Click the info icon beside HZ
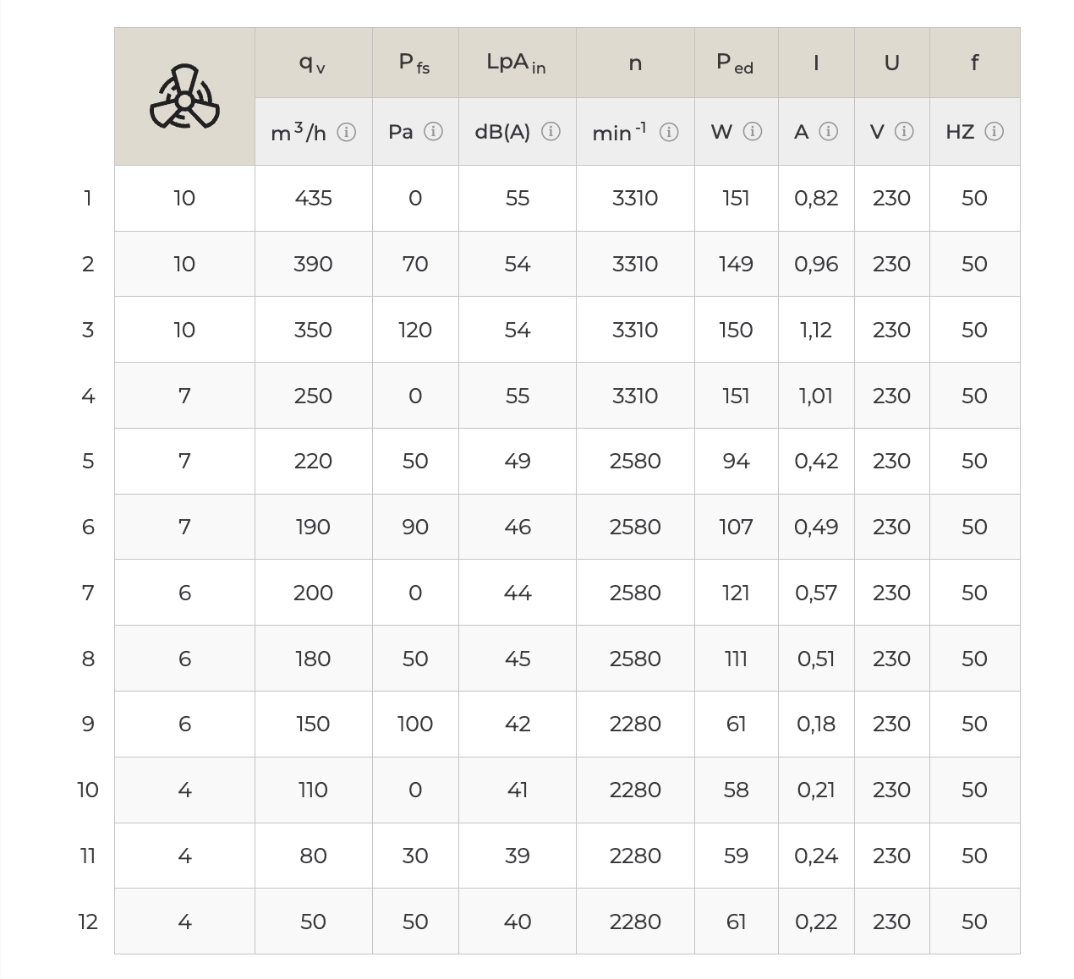1074x979 pixels. click(995, 131)
